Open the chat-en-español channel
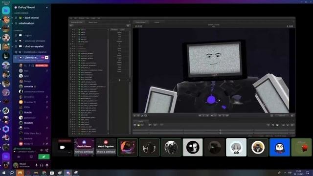The height and width of the screenshot is (176, 313). pyautogui.click(x=31, y=46)
